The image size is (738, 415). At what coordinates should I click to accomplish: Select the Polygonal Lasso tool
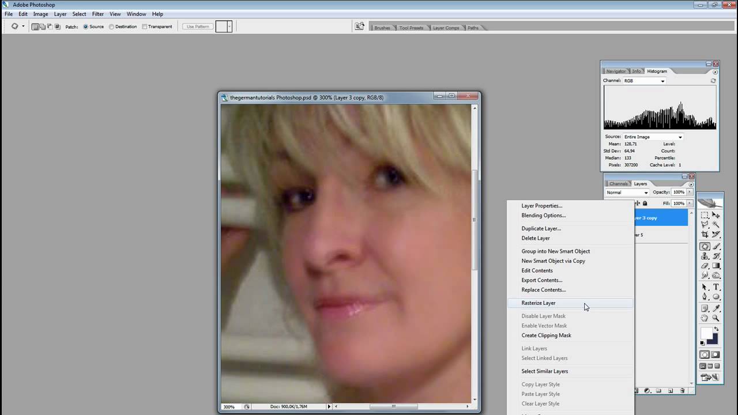click(704, 224)
